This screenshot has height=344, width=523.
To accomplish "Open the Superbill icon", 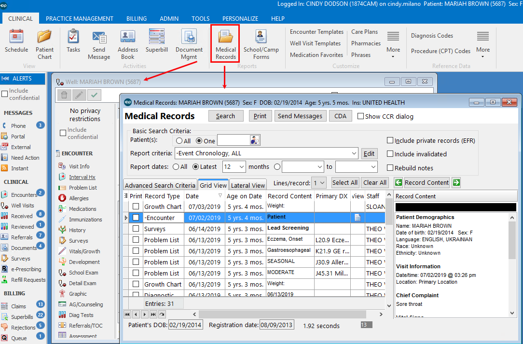I will (156, 36).
